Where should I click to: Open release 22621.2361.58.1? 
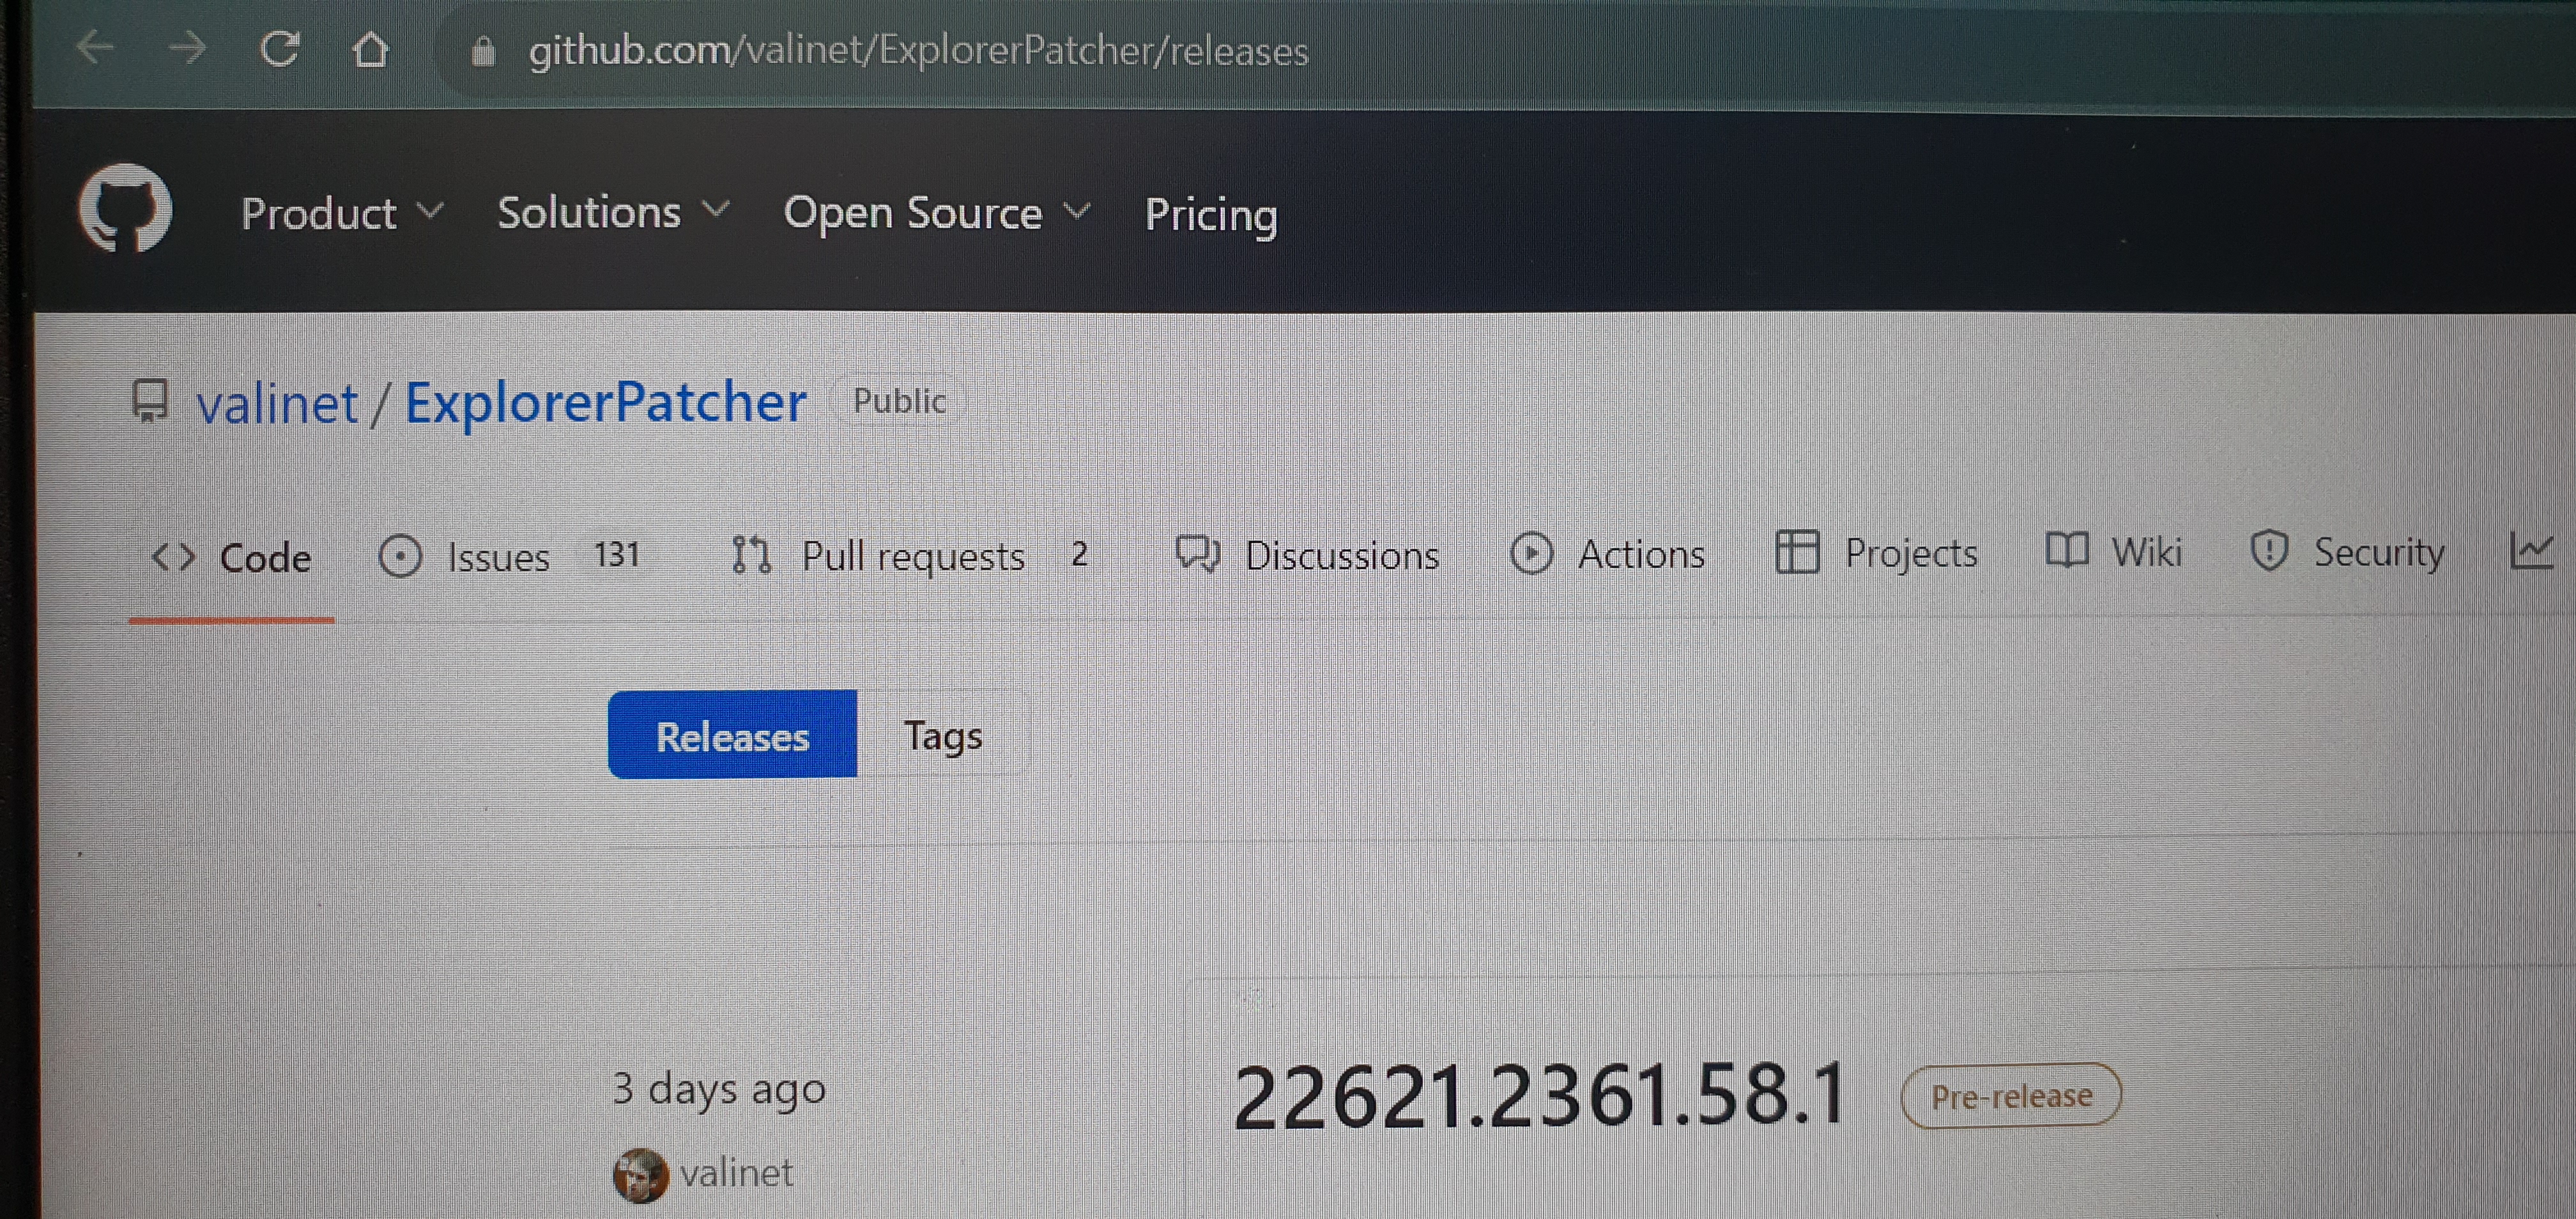pos(1540,1096)
